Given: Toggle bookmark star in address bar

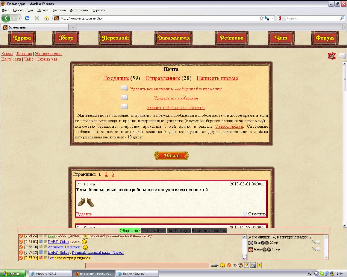Looking at the screenshot, I should (261, 18).
